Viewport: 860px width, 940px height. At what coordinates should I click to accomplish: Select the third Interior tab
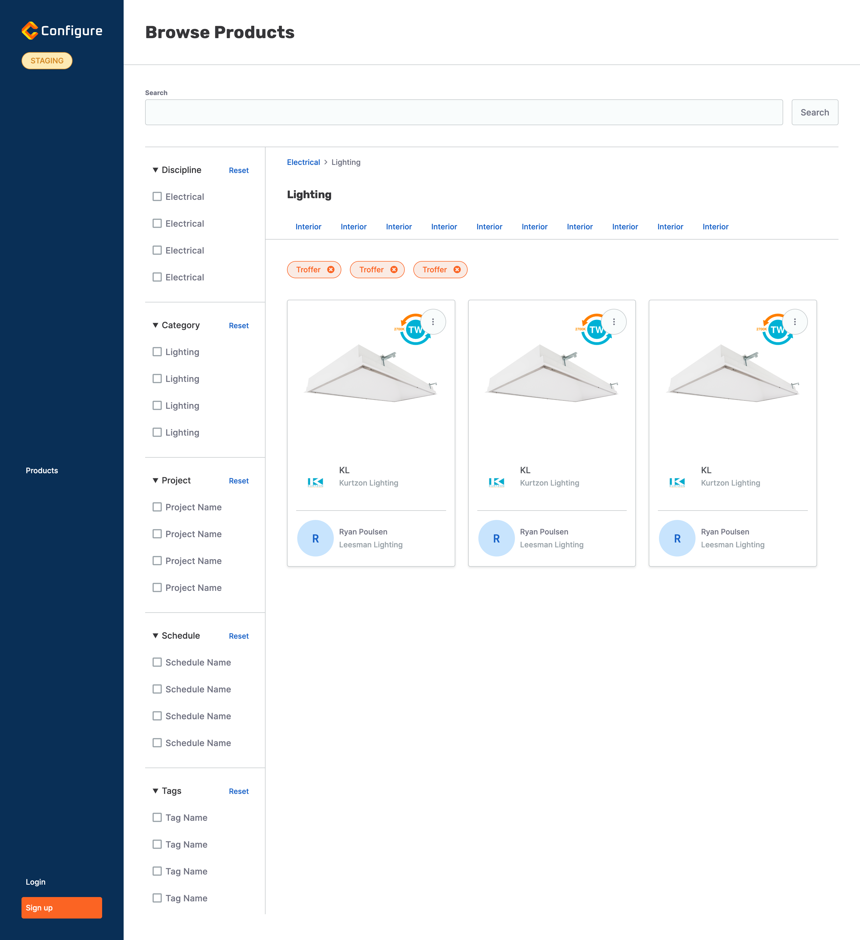click(399, 227)
